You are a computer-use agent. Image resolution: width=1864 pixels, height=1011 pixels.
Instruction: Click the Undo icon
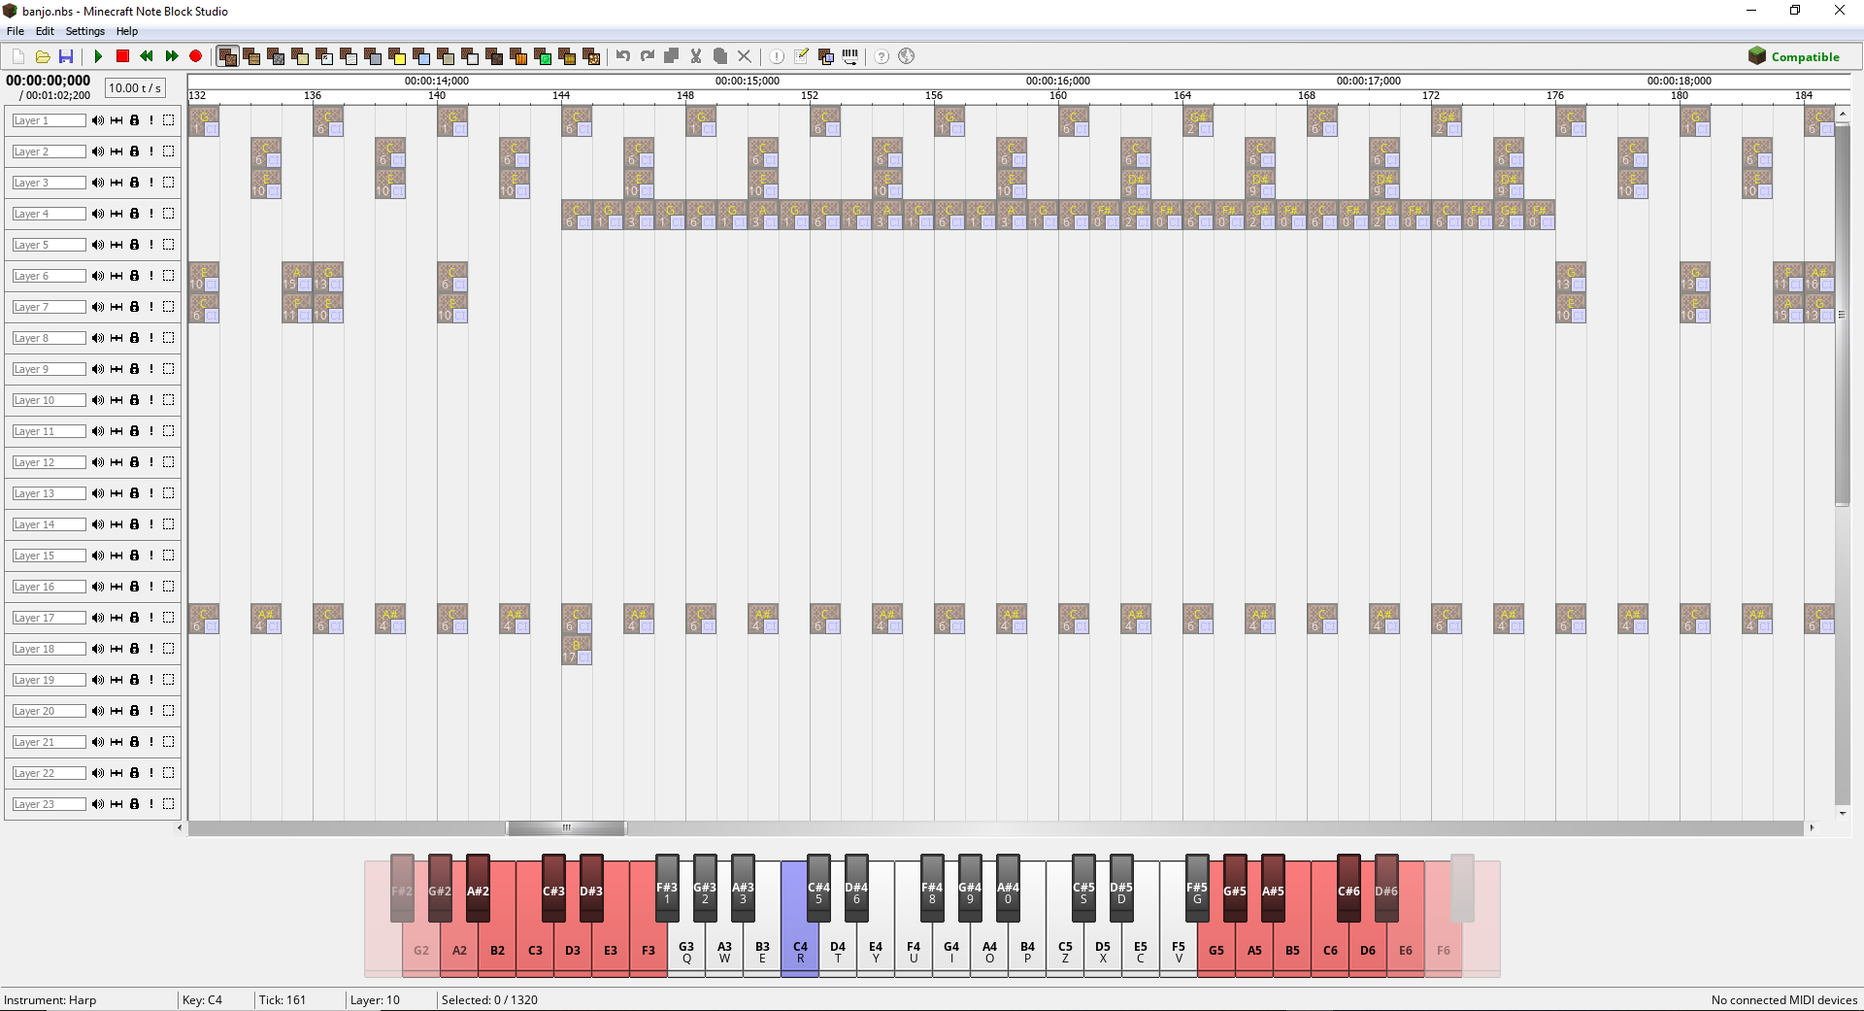click(x=622, y=56)
